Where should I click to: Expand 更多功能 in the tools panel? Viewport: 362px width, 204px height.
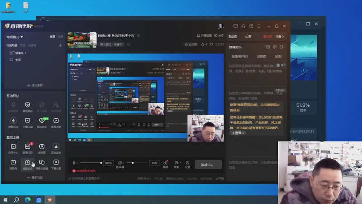[x=35, y=177]
